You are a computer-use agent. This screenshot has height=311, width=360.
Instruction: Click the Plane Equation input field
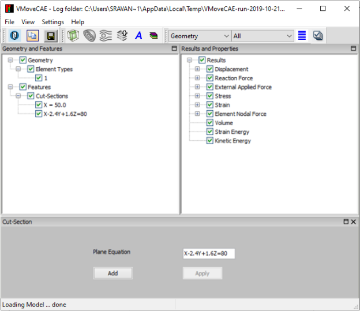pos(209,253)
